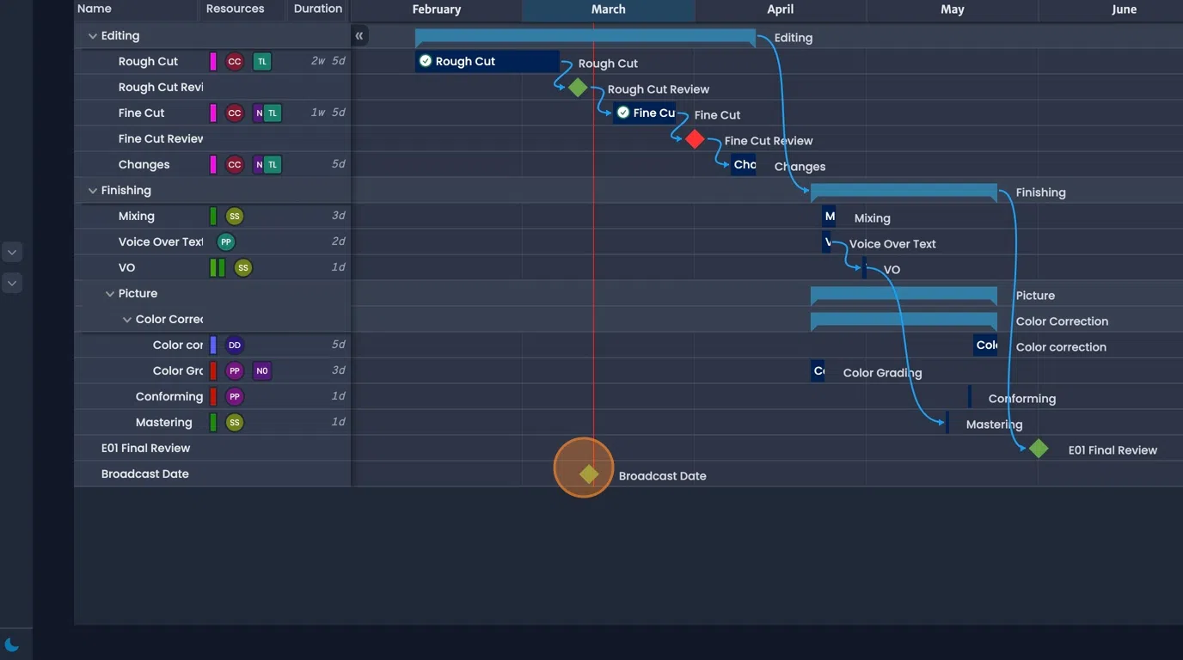The height and width of the screenshot is (660, 1183).
Task: Collapse the Finishing section chevron
Action: click(x=92, y=190)
